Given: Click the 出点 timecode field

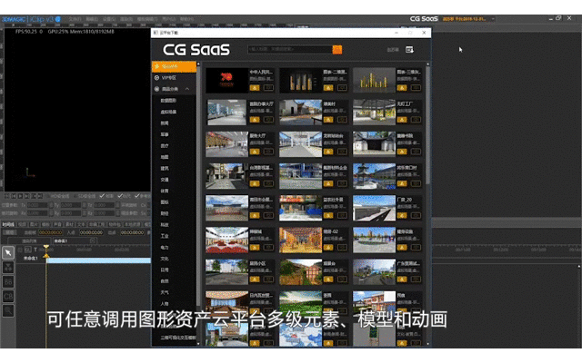Looking at the screenshot, I should point(132,232).
